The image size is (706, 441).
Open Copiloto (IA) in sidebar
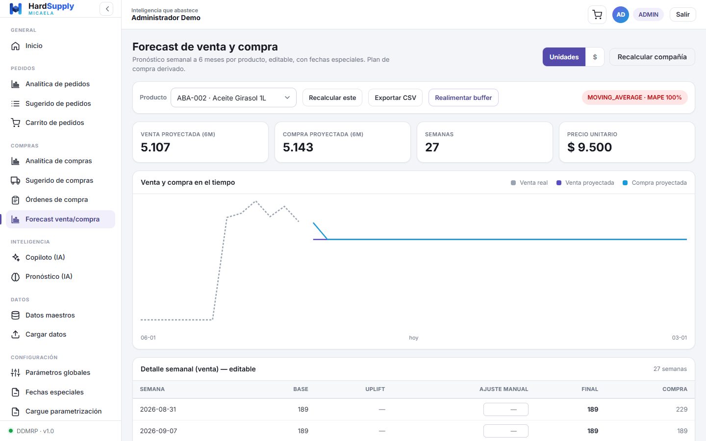click(60, 258)
